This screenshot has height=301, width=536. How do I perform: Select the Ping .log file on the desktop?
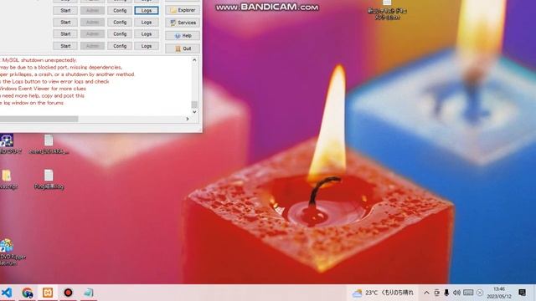pyautogui.click(x=49, y=179)
